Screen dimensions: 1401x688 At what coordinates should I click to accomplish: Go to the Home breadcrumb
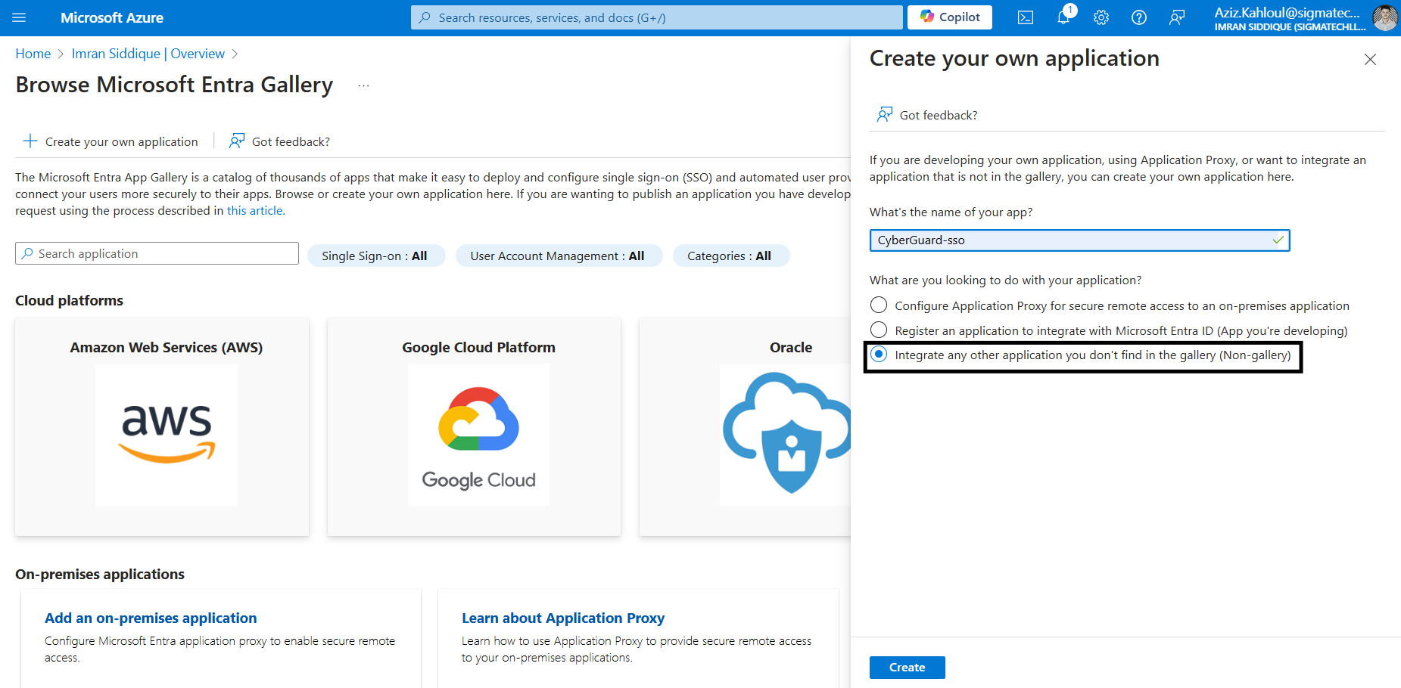(x=33, y=54)
